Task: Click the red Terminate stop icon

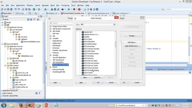Action: (79, 9)
